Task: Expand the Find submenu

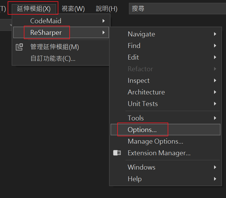Action: 166,46
